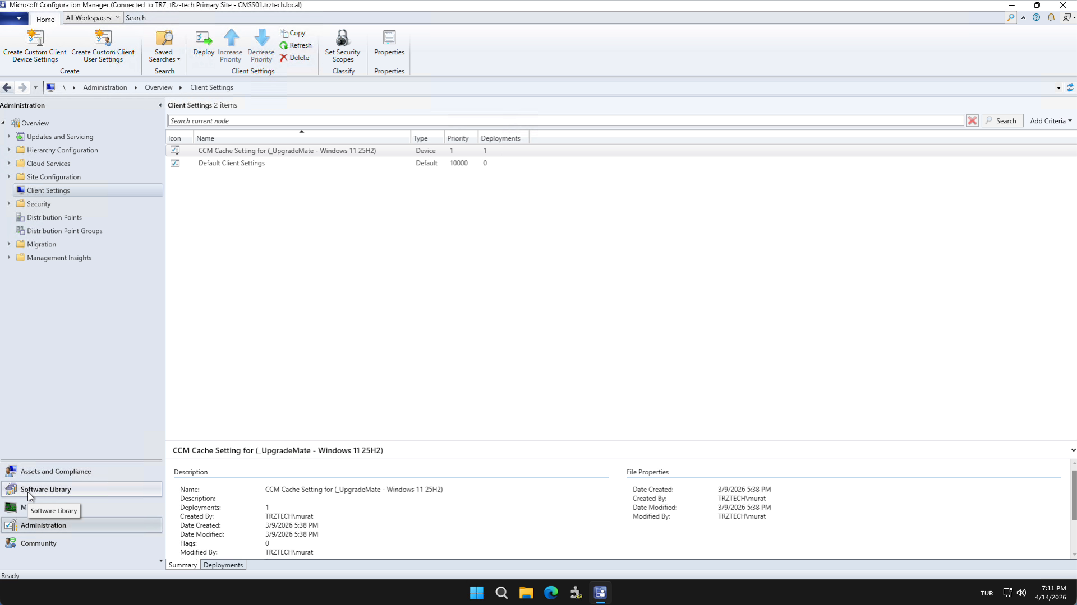Clear the search with red X

(973, 121)
